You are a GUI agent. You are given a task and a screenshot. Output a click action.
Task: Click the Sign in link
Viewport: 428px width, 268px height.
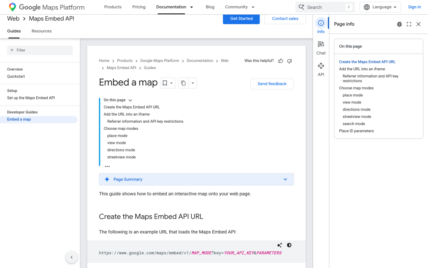coord(414,7)
